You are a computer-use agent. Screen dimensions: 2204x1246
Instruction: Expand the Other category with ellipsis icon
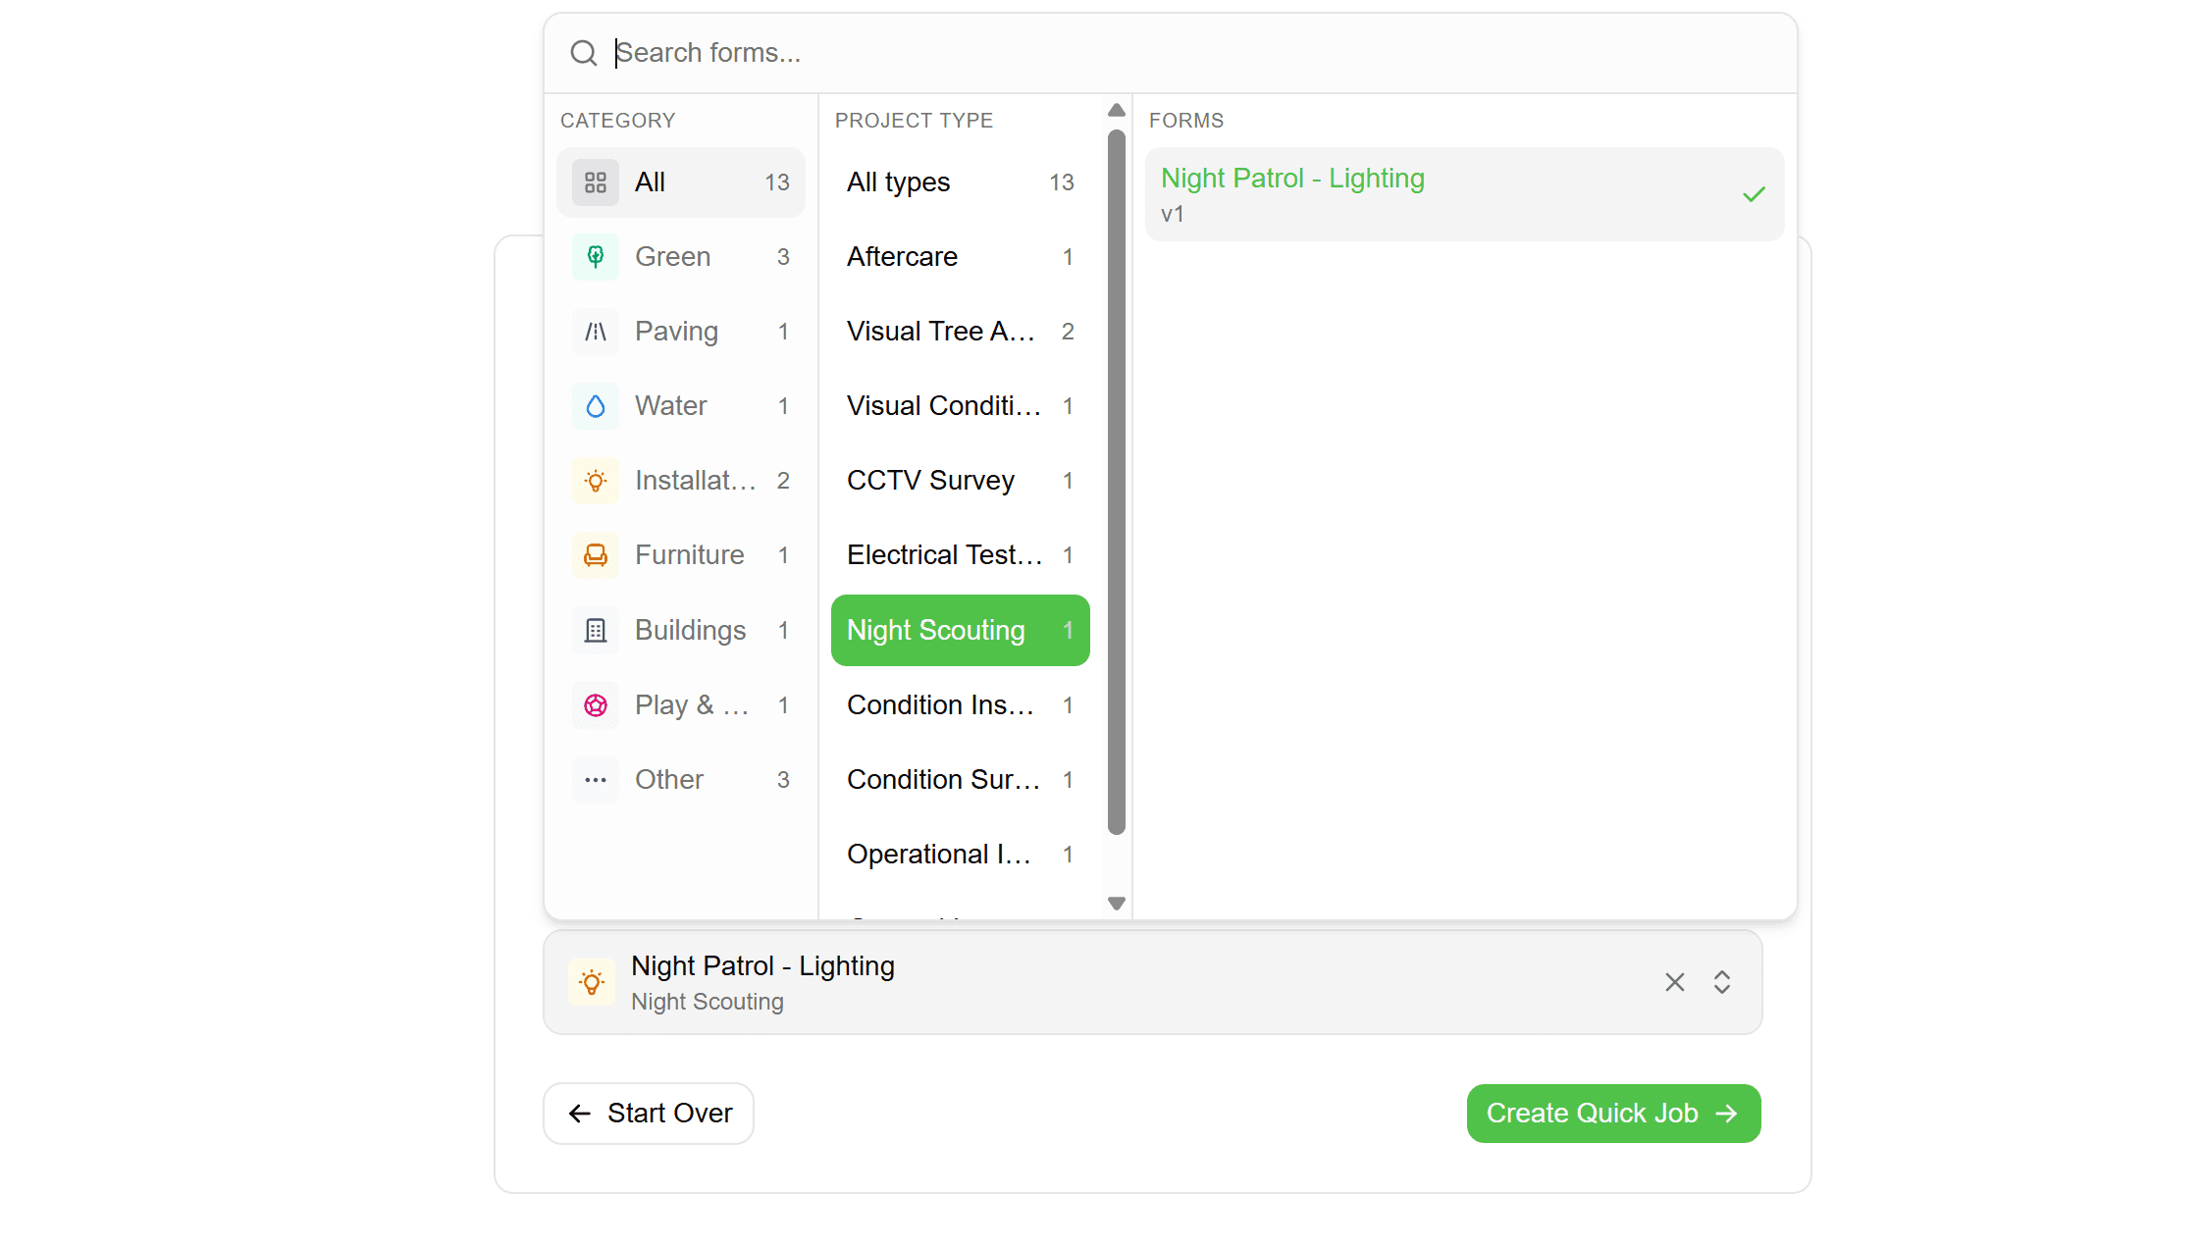click(x=596, y=779)
